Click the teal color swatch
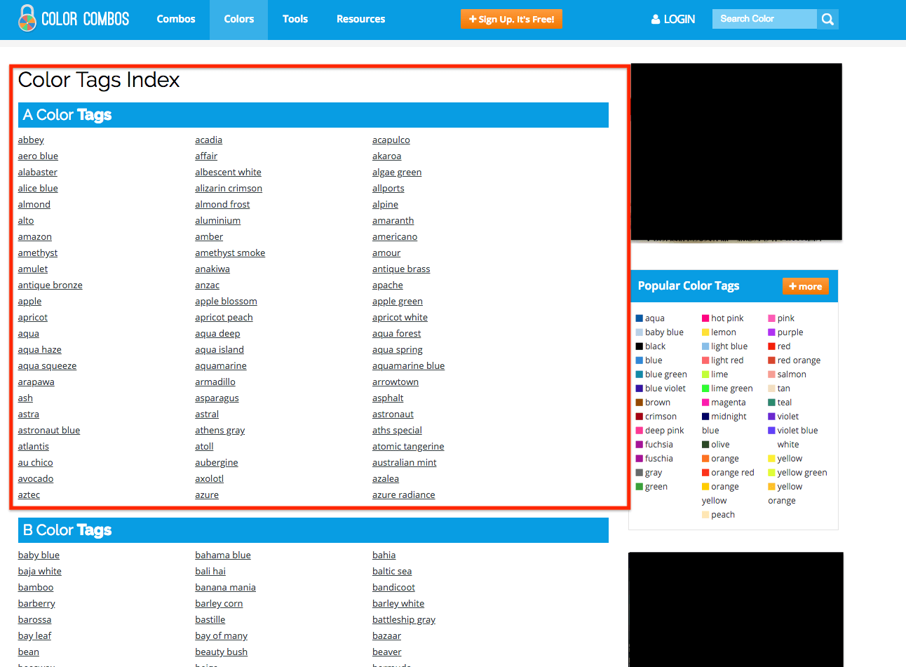 [x=771, y=403]
